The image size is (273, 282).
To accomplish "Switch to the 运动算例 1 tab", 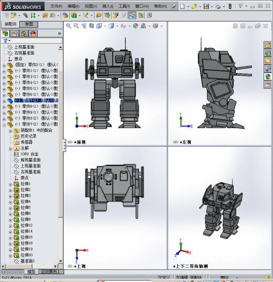I will 51,271.
